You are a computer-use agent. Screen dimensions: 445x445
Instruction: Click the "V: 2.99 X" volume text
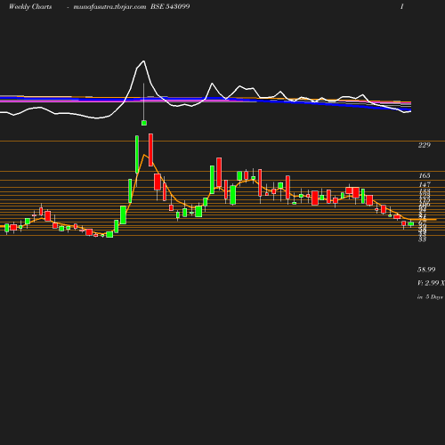[x=431, y=283]
